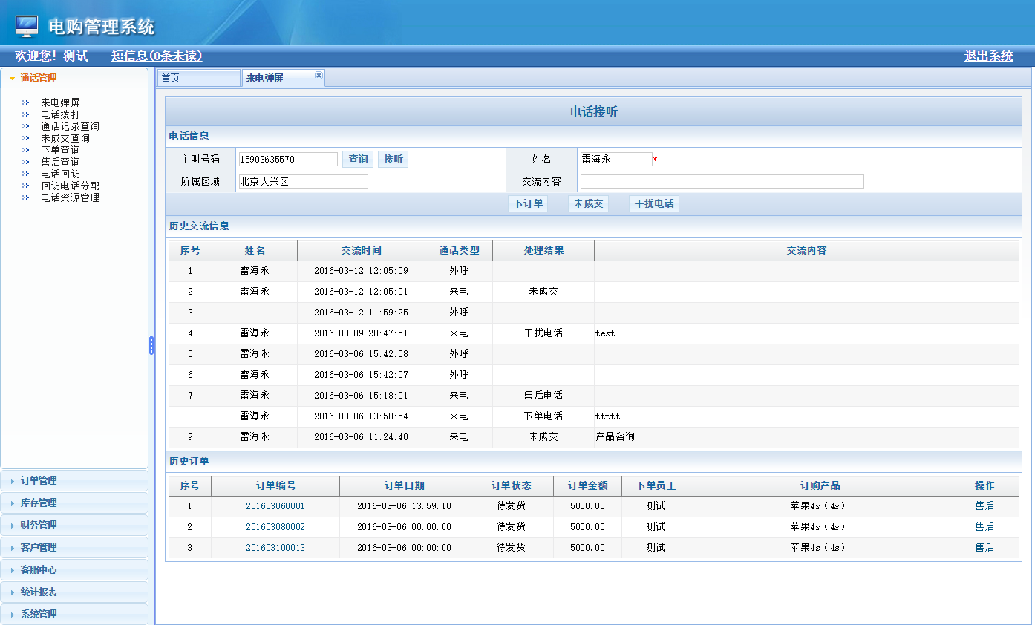Click the 处理结果 column header
This screenshot has width=1035, height=625.
543,250
